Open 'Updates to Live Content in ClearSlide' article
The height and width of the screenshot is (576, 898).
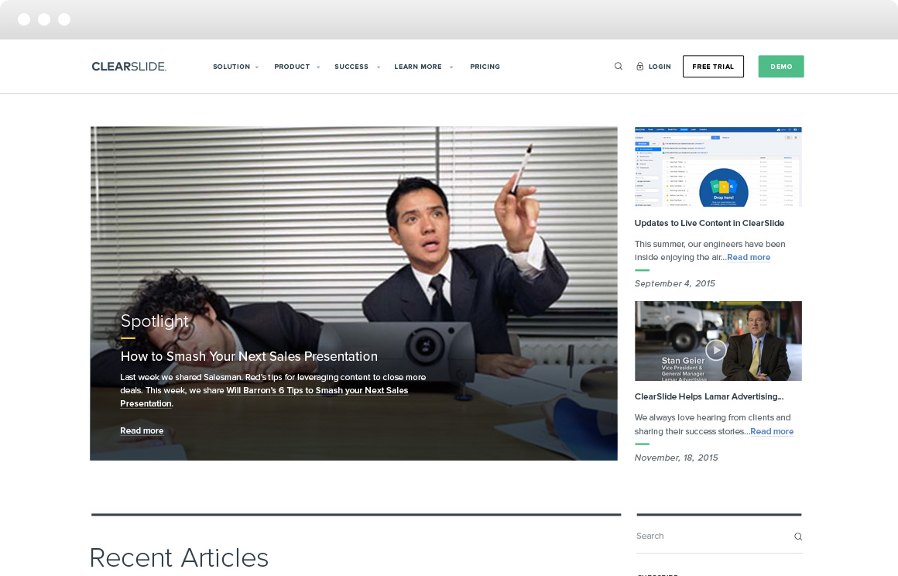pos(709,223)
